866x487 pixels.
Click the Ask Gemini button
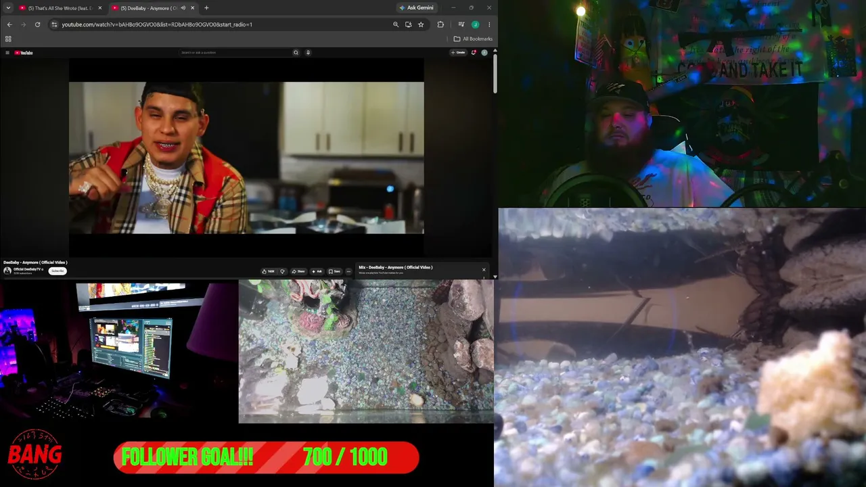pos(416,8)
